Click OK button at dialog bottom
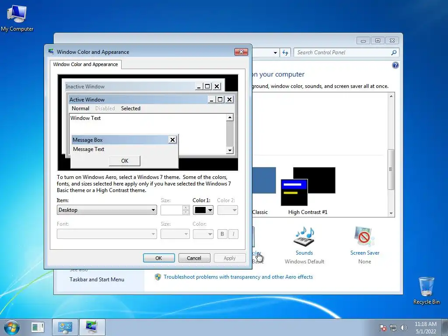448x336 pixels. pos(159,258)
